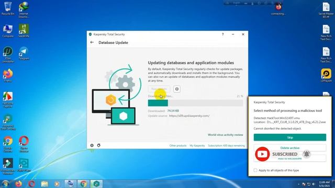Close the Kaspersky Total Security window
Screen dimensions: 335x188
point(243,34)
